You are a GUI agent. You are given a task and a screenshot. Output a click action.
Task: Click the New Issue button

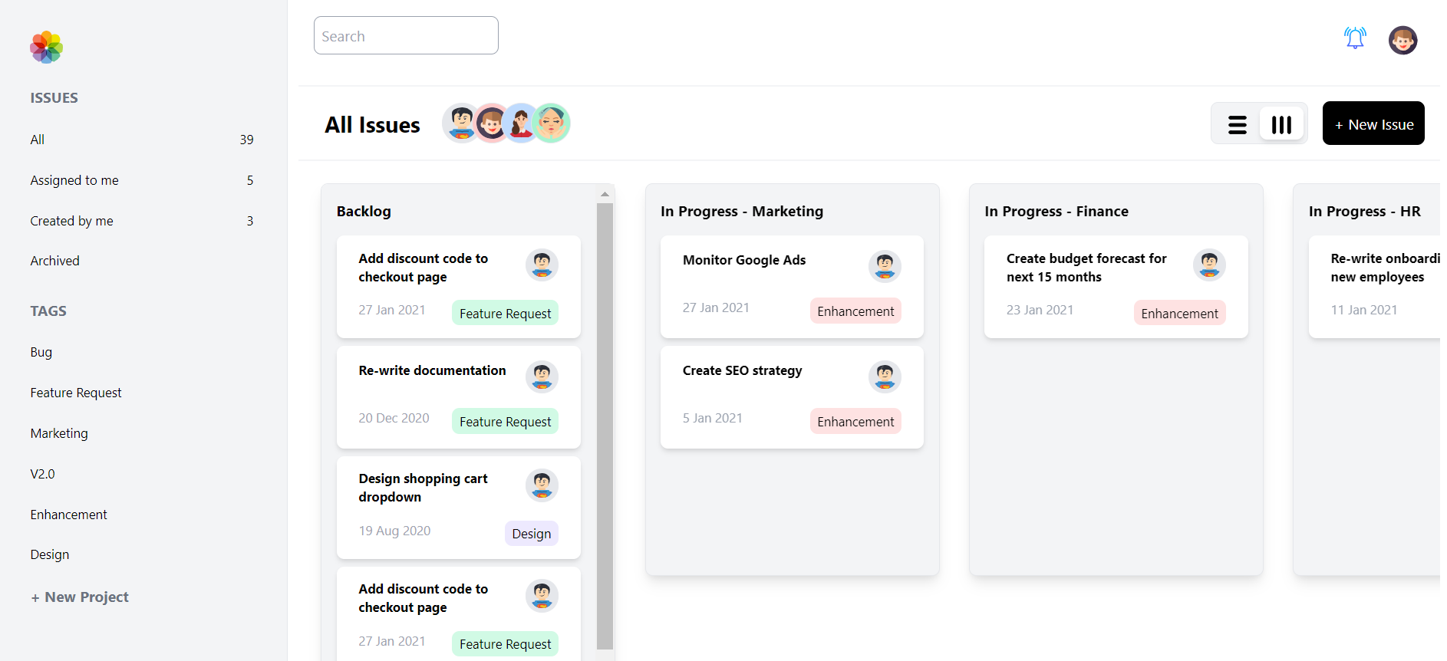click(x=1373, y=123)
